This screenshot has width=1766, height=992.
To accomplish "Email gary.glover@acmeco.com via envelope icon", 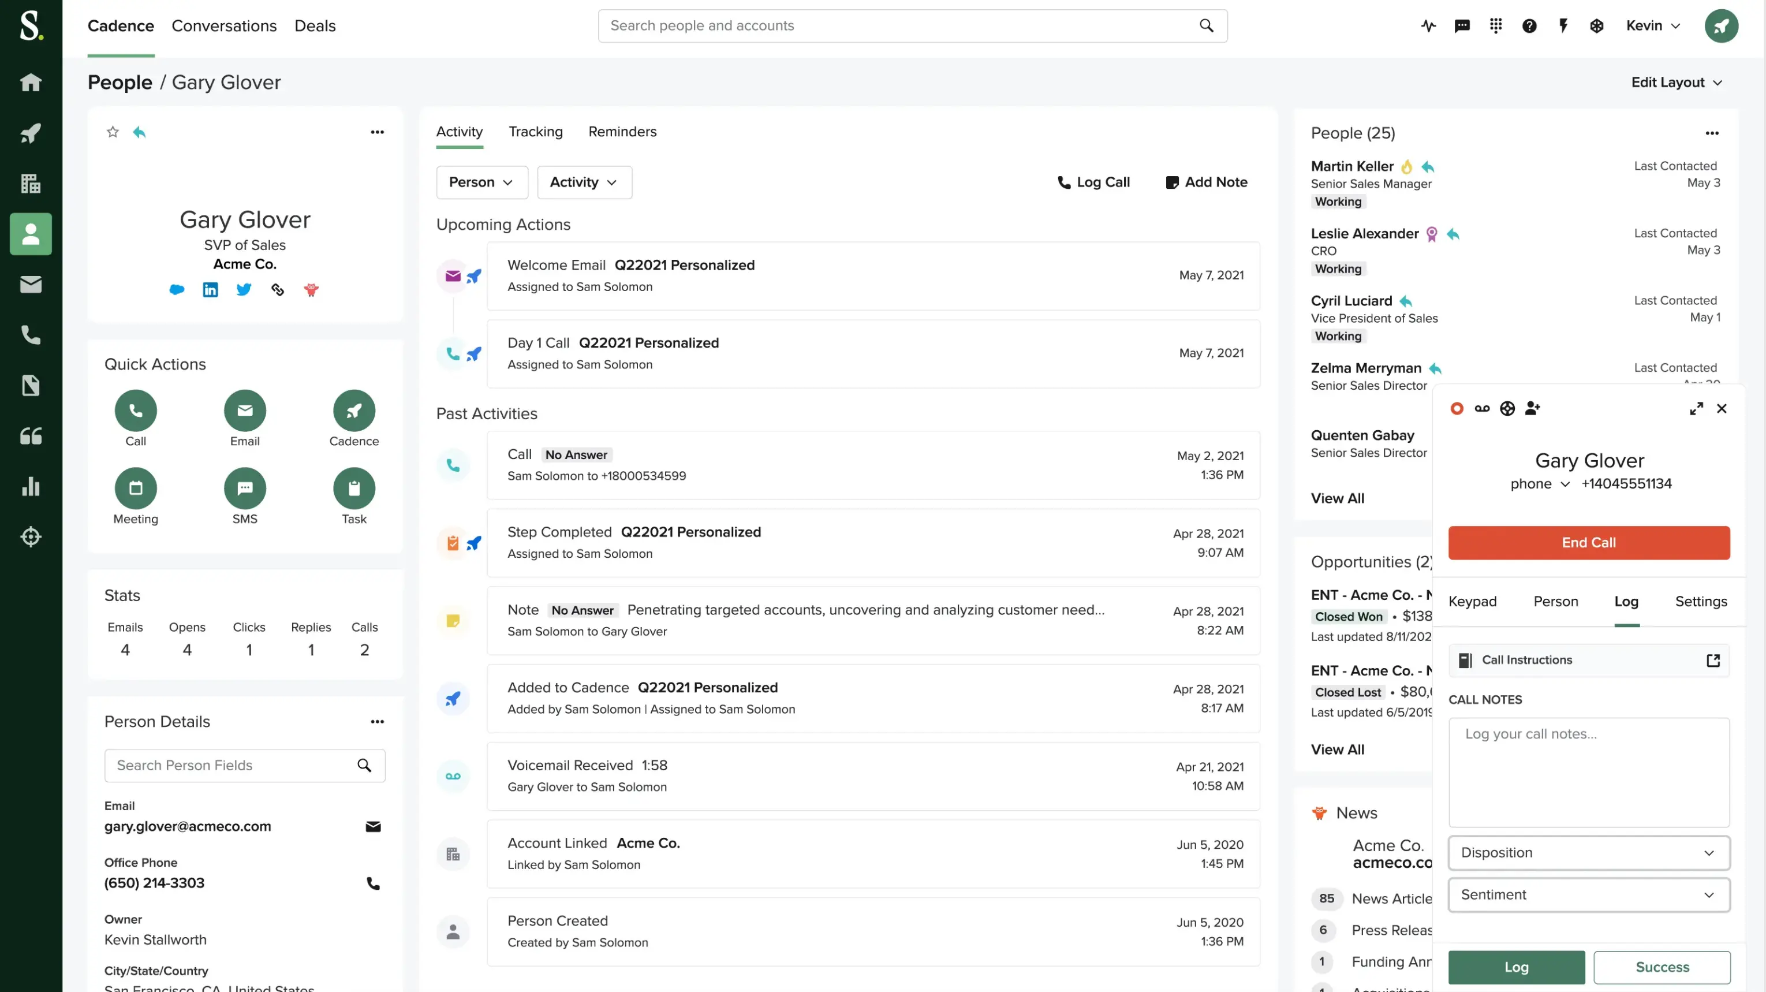I will point(373,827).
